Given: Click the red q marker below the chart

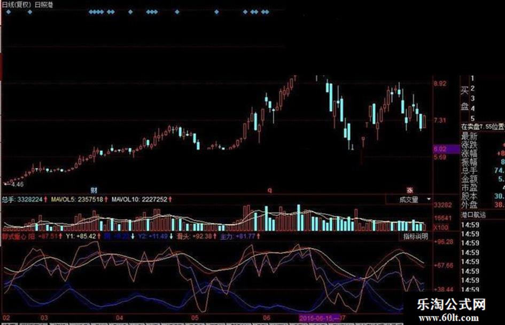Looking at the screenshot, I should click(269, 190).
